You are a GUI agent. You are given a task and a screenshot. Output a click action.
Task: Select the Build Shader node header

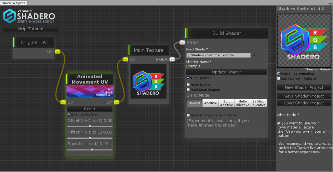pos(226,33)
